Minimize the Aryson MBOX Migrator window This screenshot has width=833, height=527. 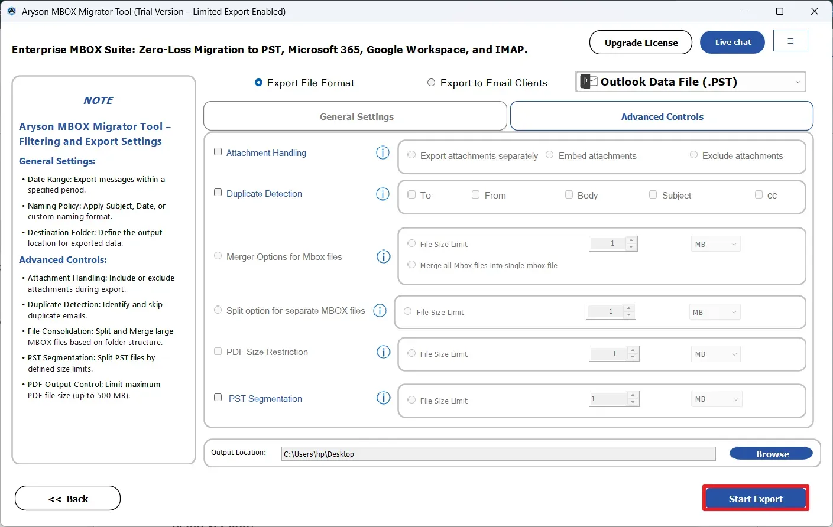[x=745, y=11]
